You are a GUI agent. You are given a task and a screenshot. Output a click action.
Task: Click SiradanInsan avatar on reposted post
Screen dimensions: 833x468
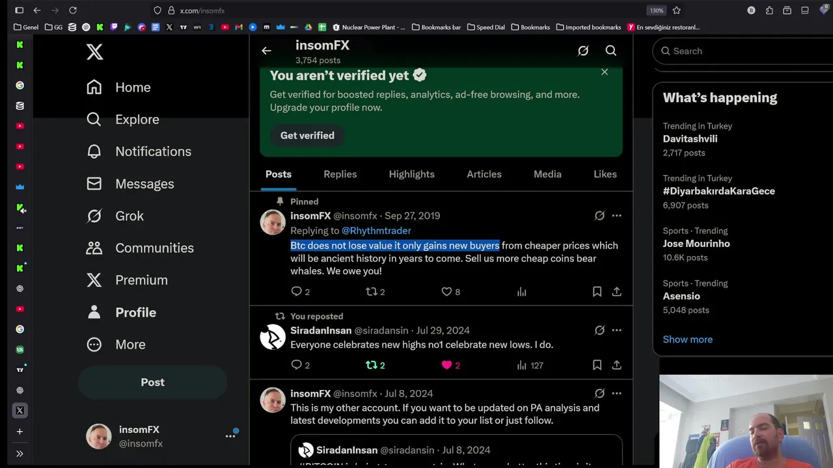pyautogui.click(x=273, y=337)
